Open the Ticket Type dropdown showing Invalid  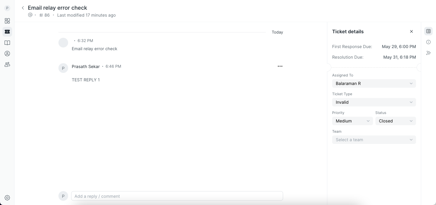tap(374, 102)
